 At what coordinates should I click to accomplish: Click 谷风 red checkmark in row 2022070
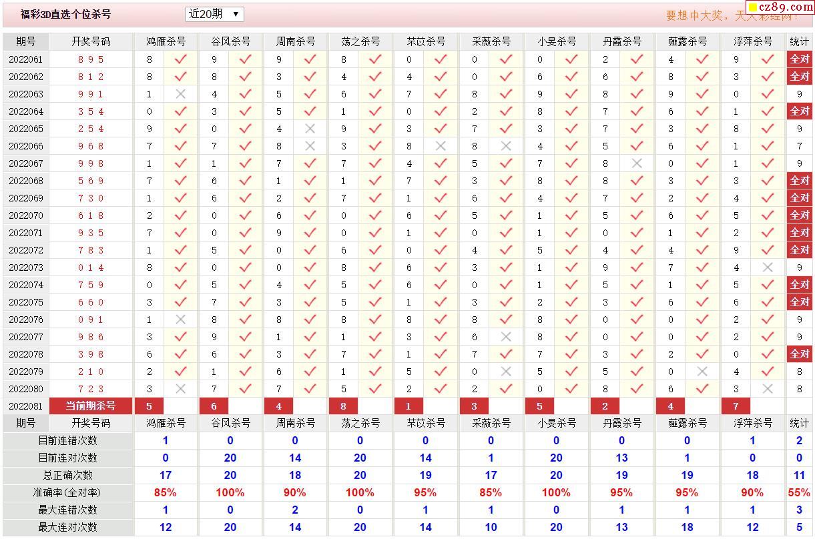tap(245, 215)
